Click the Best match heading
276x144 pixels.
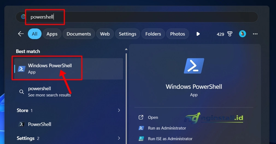coord(28,51)
